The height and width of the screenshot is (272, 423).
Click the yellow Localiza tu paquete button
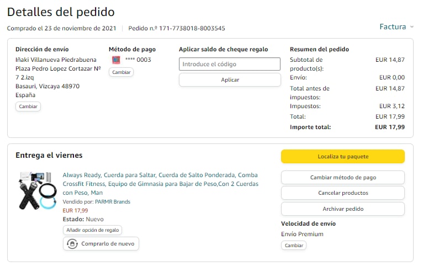(342, 157)
